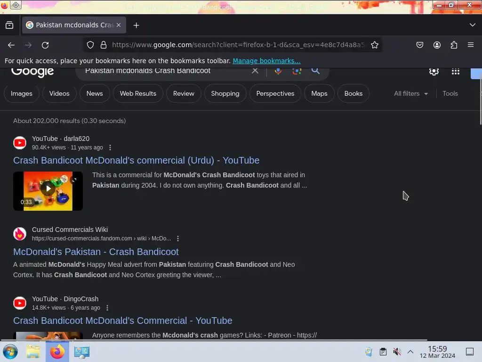The height and width of the screenshot is (362, 482).
Task: Open McDonald's Pakistan - Crash Bandicoot link
Action: click(x=96, y=252)
